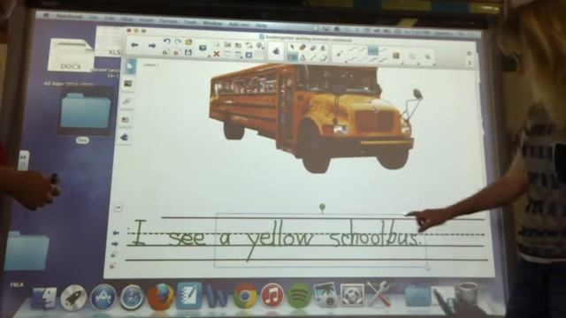Screen dimensions: 566x318
Task: Click the Add-ons puzzle piece toolbar icon
Action: point(276,51)
